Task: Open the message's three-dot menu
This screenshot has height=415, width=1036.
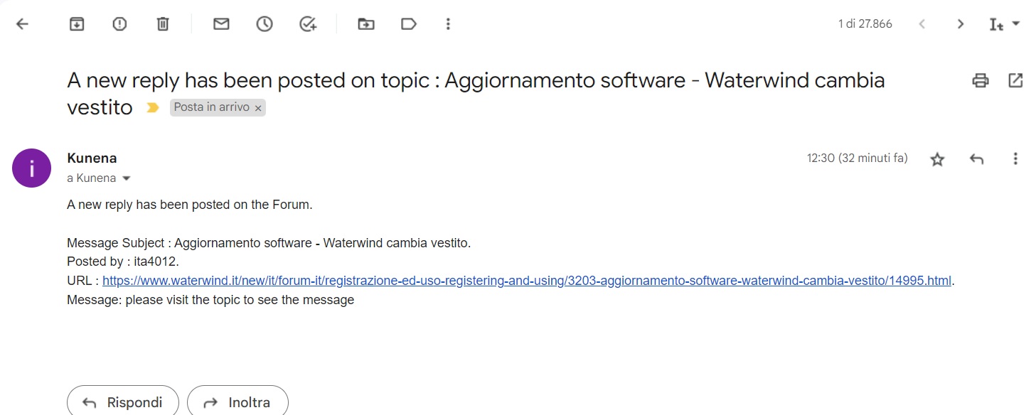Action: [x=1015, y=158]
